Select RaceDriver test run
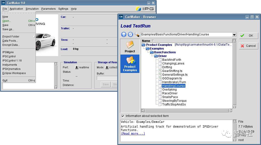 [x=170, y=93]
